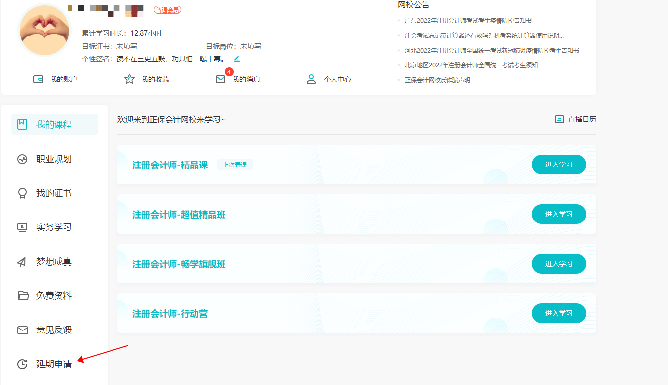
Task: Open the 直播日历 live calendar icon
Action: coord(559,119)
